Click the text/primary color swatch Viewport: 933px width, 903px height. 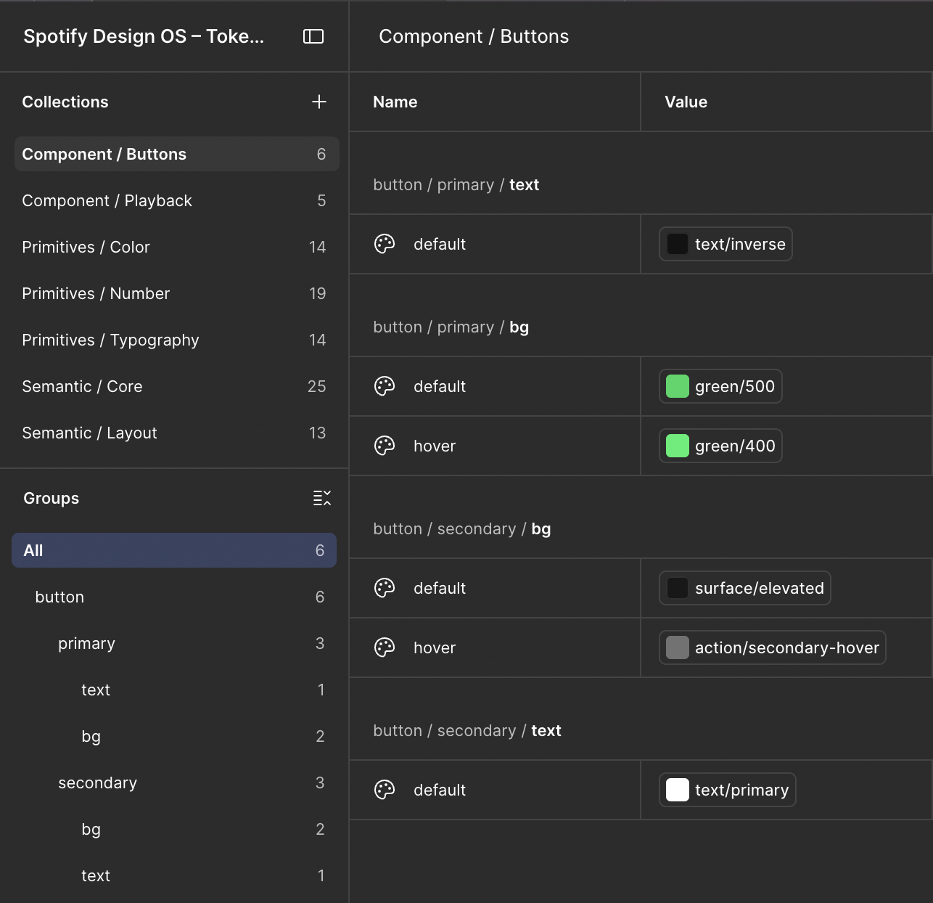pyautogui.click(x=677, y=790)
